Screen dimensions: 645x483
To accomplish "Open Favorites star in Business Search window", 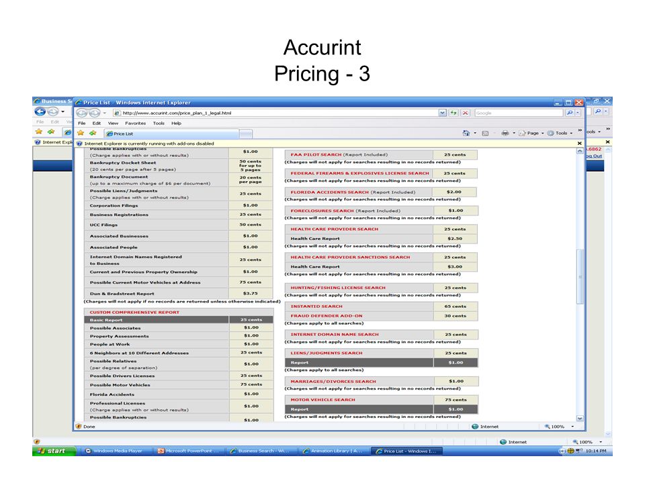I will (39, 131).
